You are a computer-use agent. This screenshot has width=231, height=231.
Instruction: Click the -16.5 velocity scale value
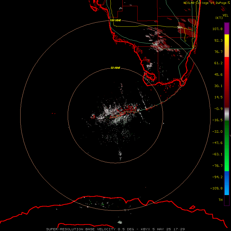pos(217,120)
